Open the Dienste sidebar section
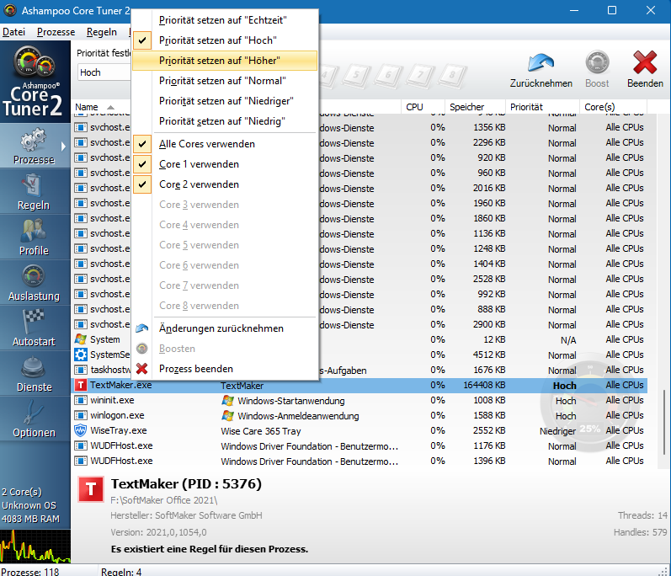Image resolution: width=671 pixels, height=576 pixels. [x=35, y=374]
